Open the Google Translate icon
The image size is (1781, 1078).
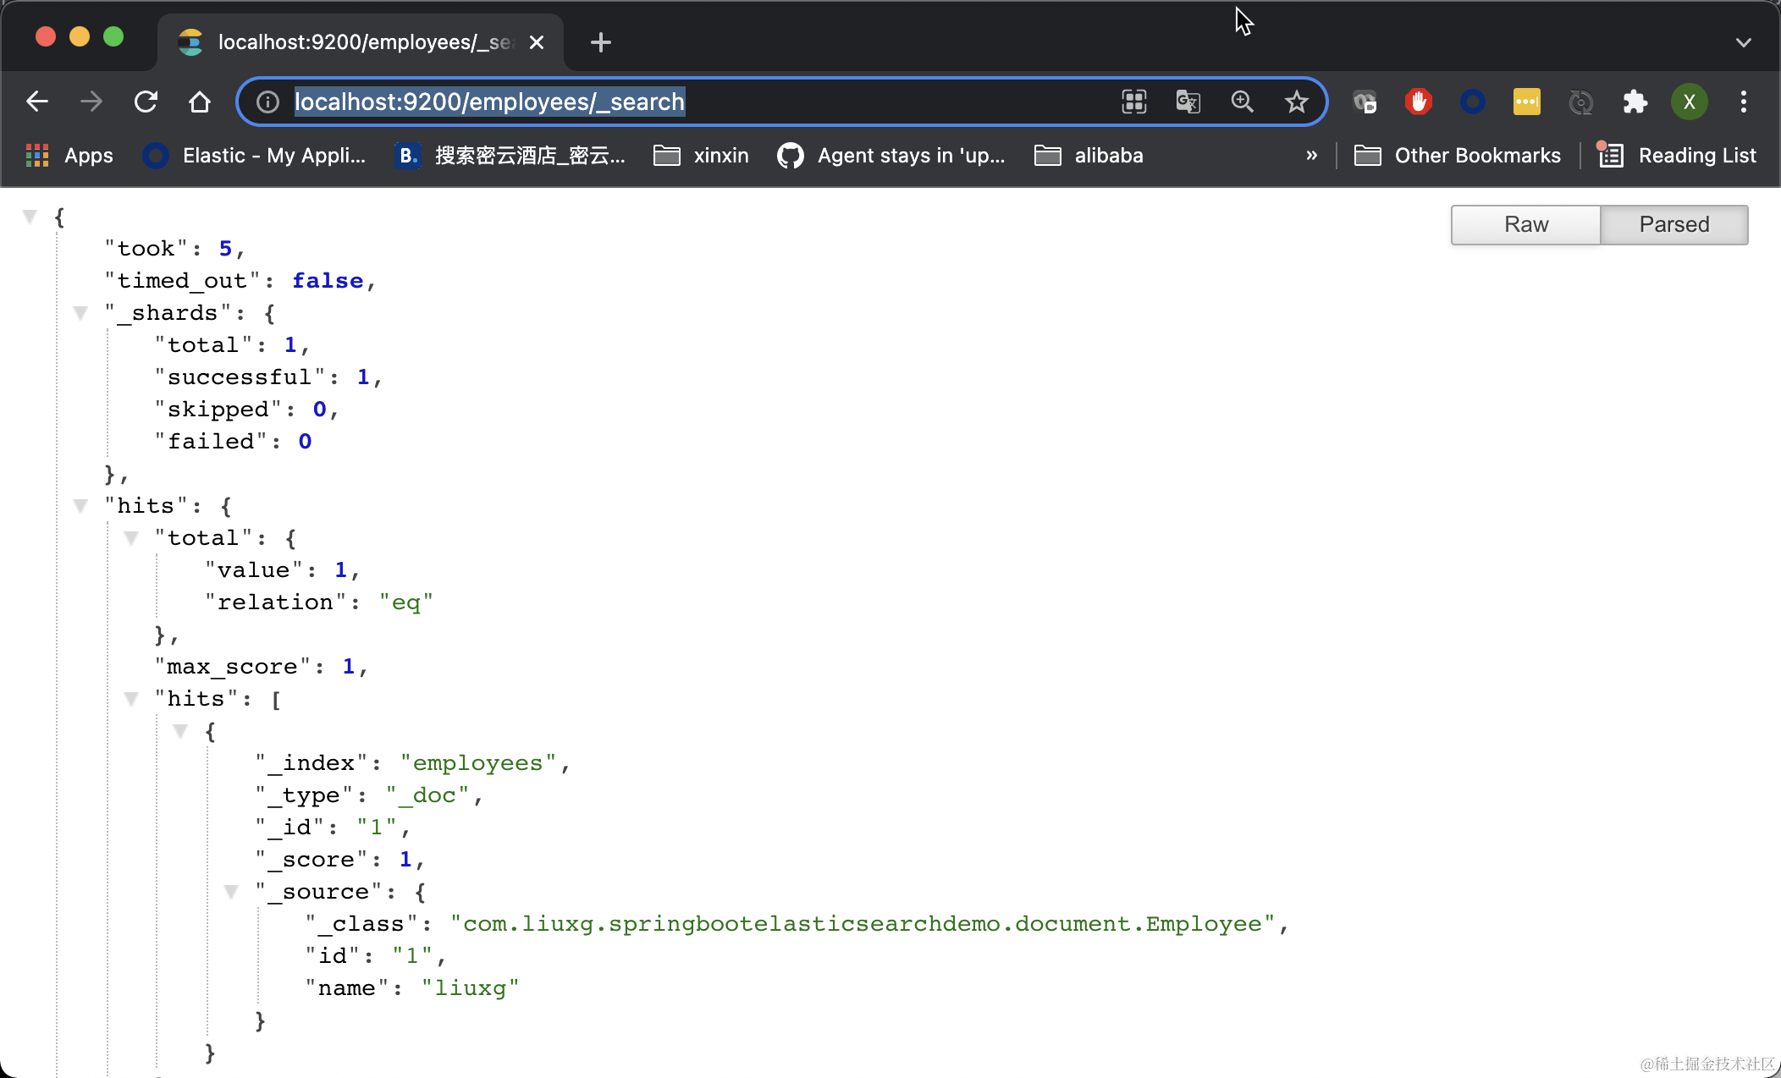1188,102
